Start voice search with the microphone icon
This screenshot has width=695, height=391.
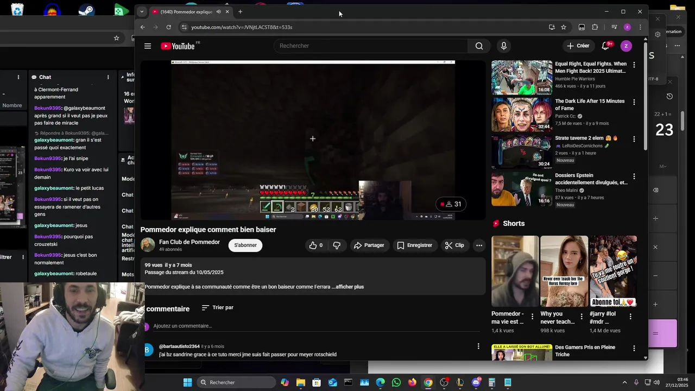504,46
